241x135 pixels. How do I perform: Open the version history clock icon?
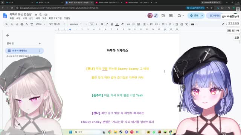pos(163,15)
